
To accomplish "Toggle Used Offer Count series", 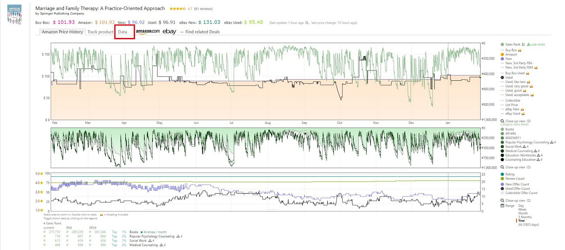I will tap(515, 189).
